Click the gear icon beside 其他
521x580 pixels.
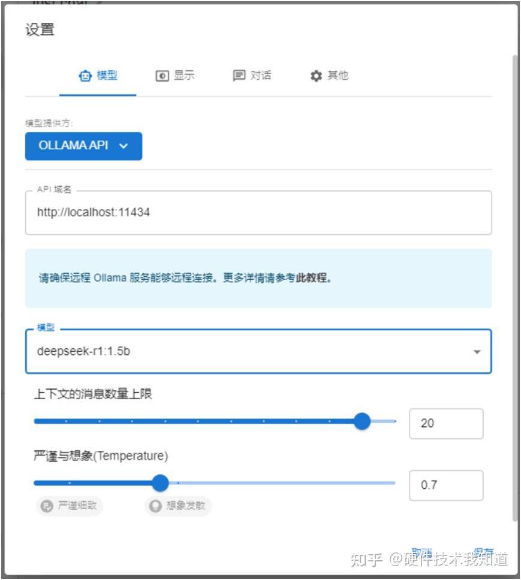tap(316, 76)
